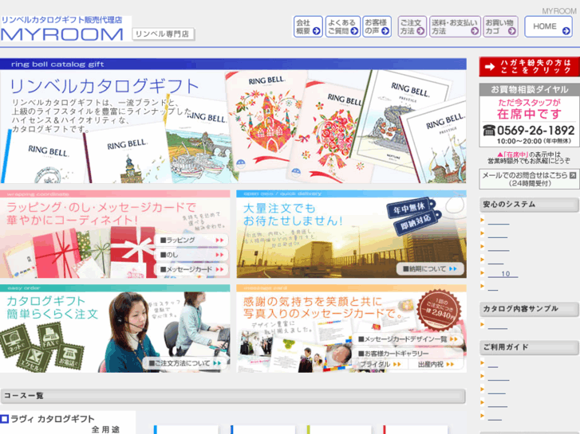
Task: Click the red ハガキ紛失の方 banner
Action: point(529,66)
